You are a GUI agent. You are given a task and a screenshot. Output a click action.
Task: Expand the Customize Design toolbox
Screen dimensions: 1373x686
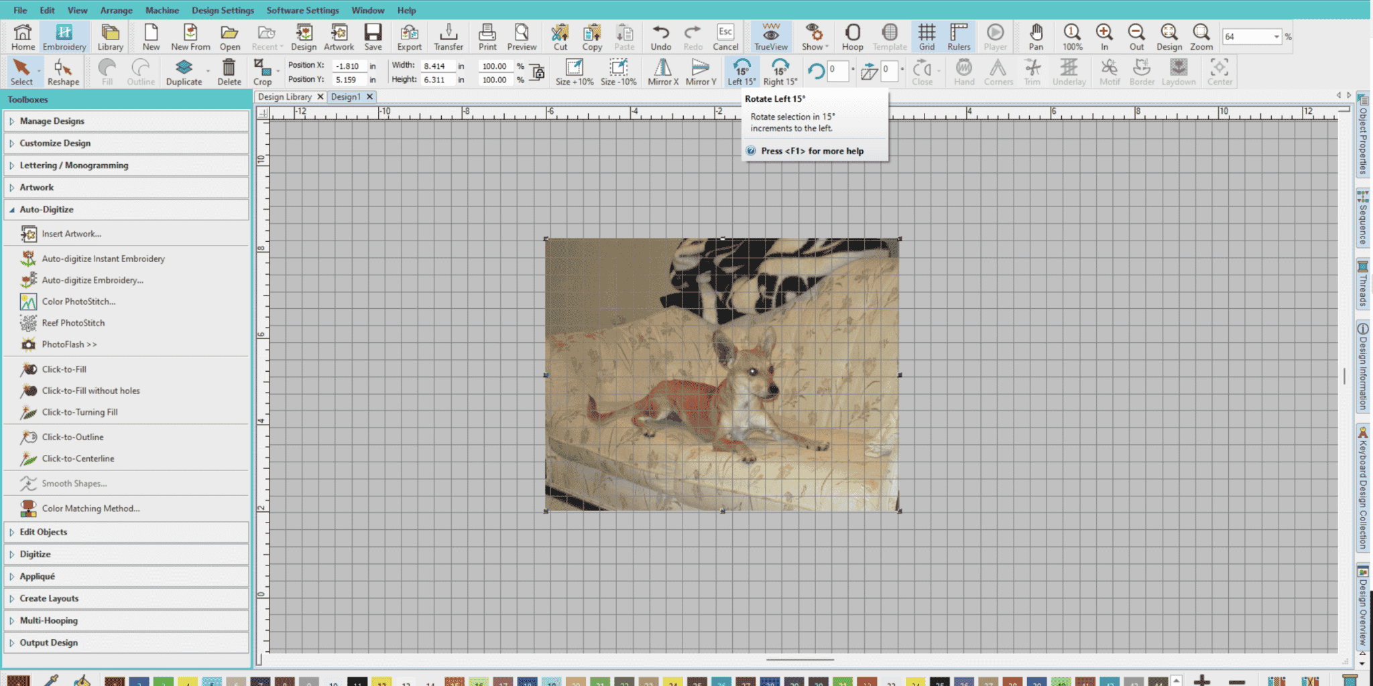[126, 143]
